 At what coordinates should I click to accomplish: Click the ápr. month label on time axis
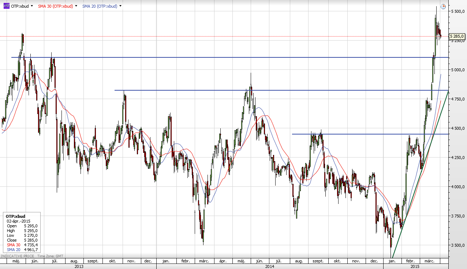[222, 261]
